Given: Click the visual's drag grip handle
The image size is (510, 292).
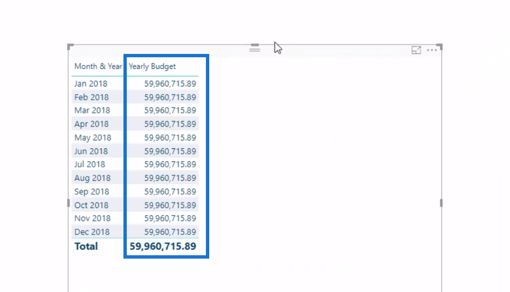Looking at the screenshot, I should coord(255,49).
